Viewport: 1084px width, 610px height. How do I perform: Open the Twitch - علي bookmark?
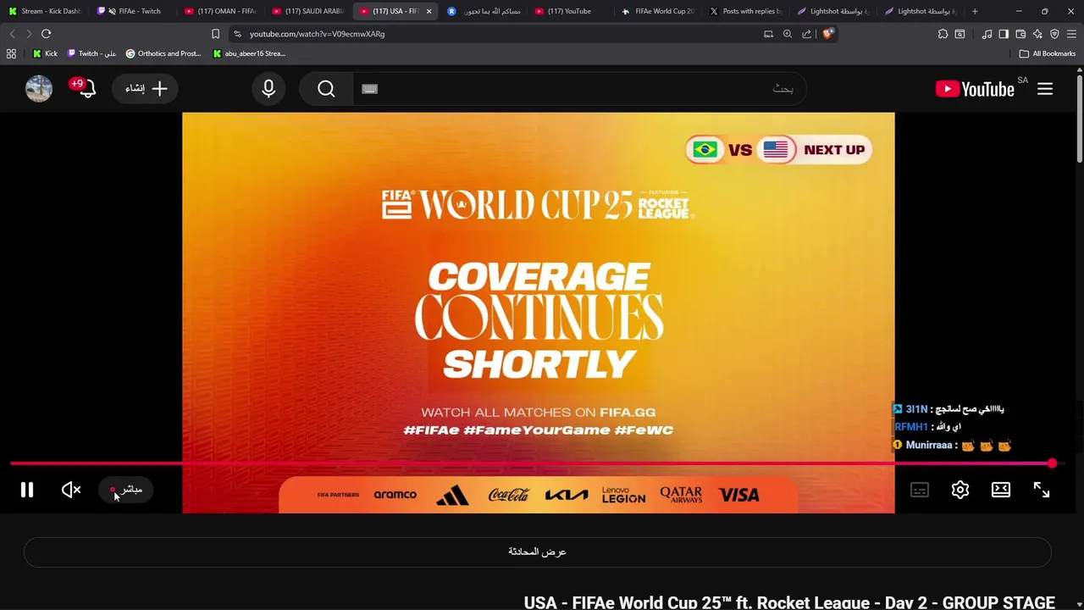tap(91, 53)
